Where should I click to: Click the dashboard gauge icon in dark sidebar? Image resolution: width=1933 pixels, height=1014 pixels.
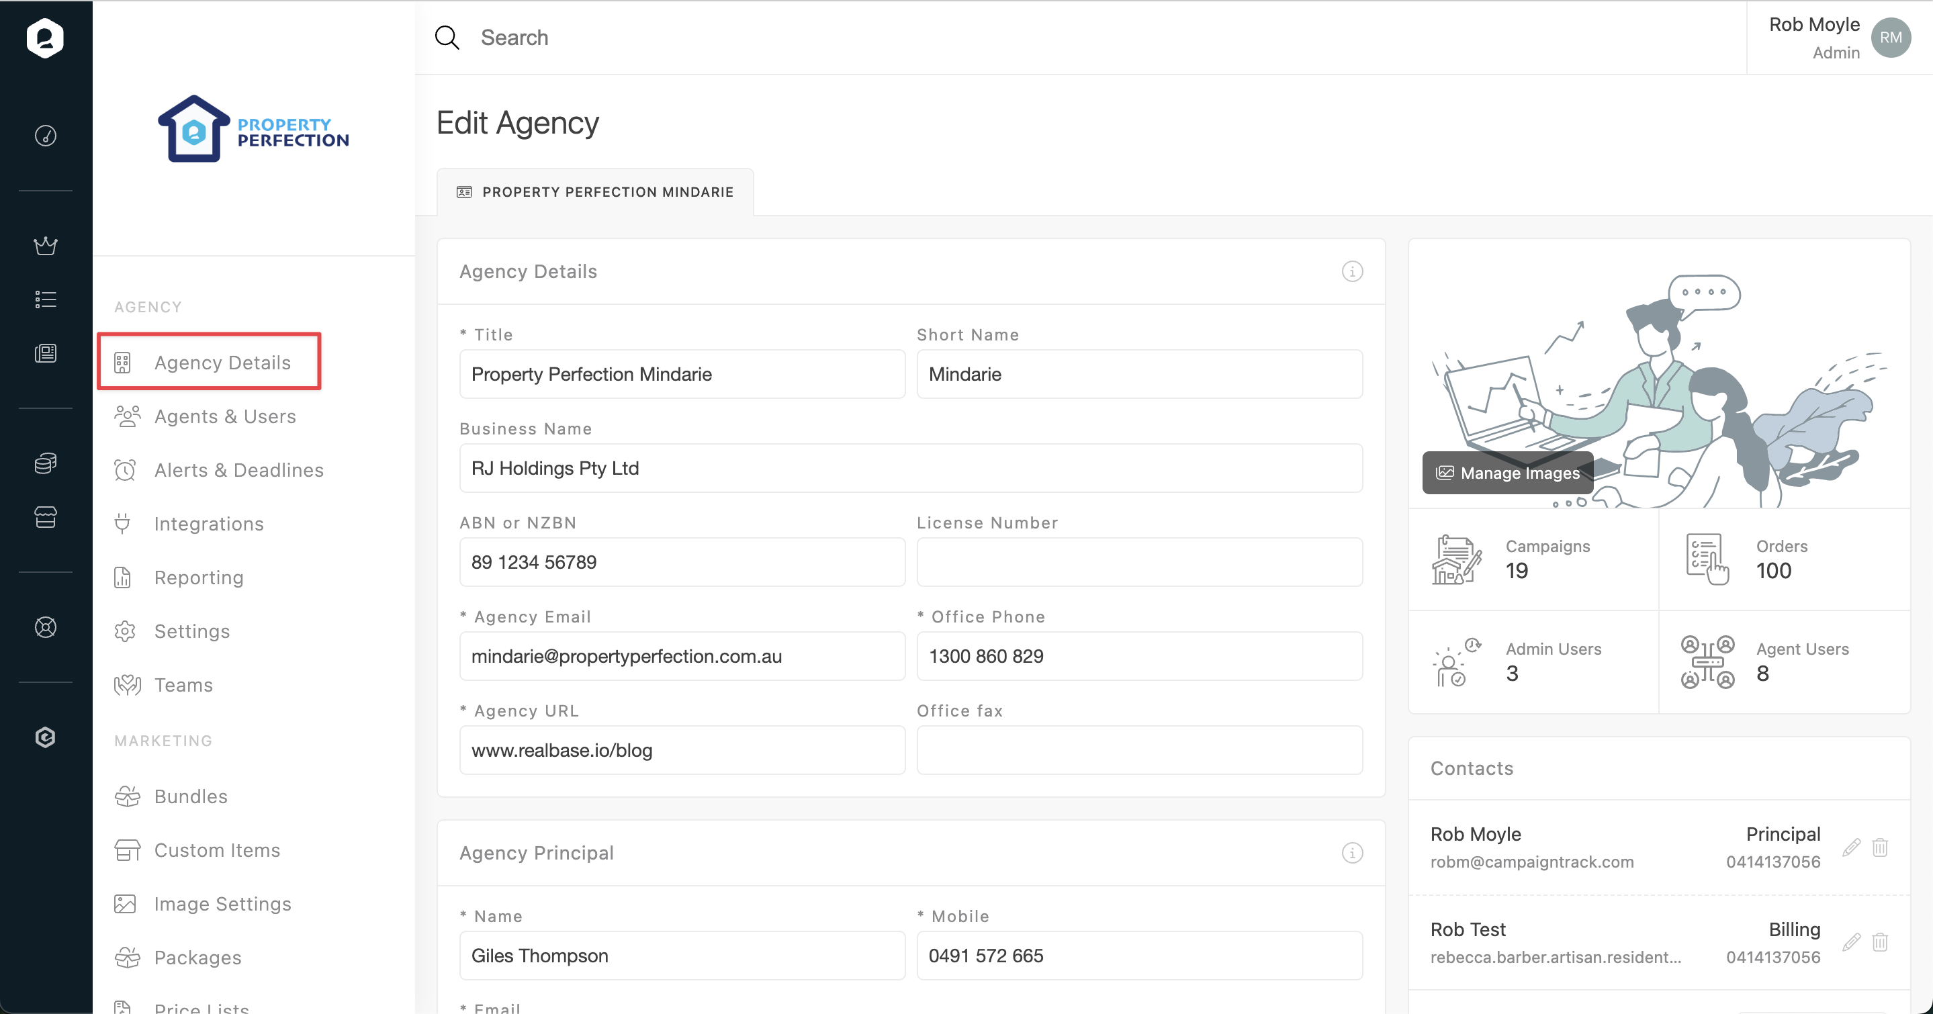click(x=46, y=136)
